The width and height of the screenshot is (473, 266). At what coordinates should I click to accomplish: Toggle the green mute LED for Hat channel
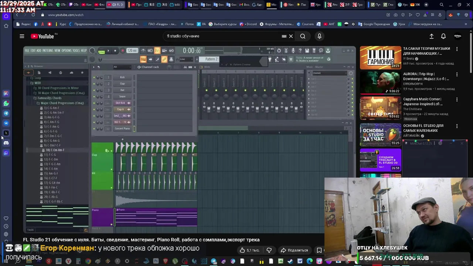pyautogui.click(x=94, y=90)
